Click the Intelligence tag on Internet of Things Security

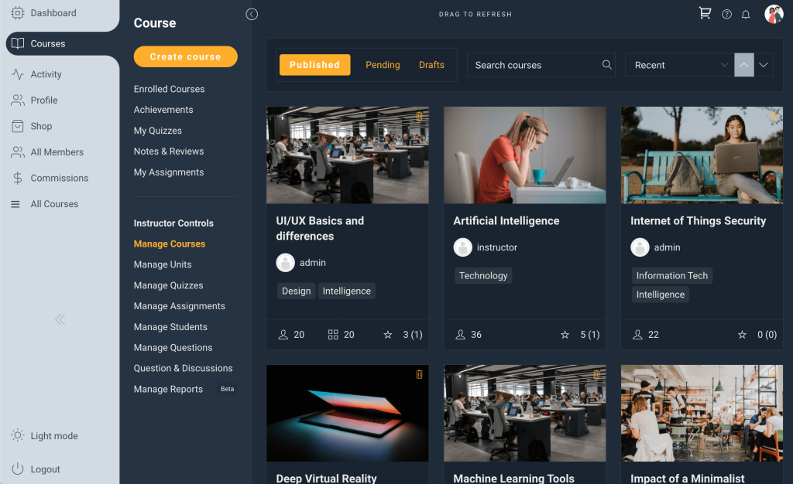(660, 295)
